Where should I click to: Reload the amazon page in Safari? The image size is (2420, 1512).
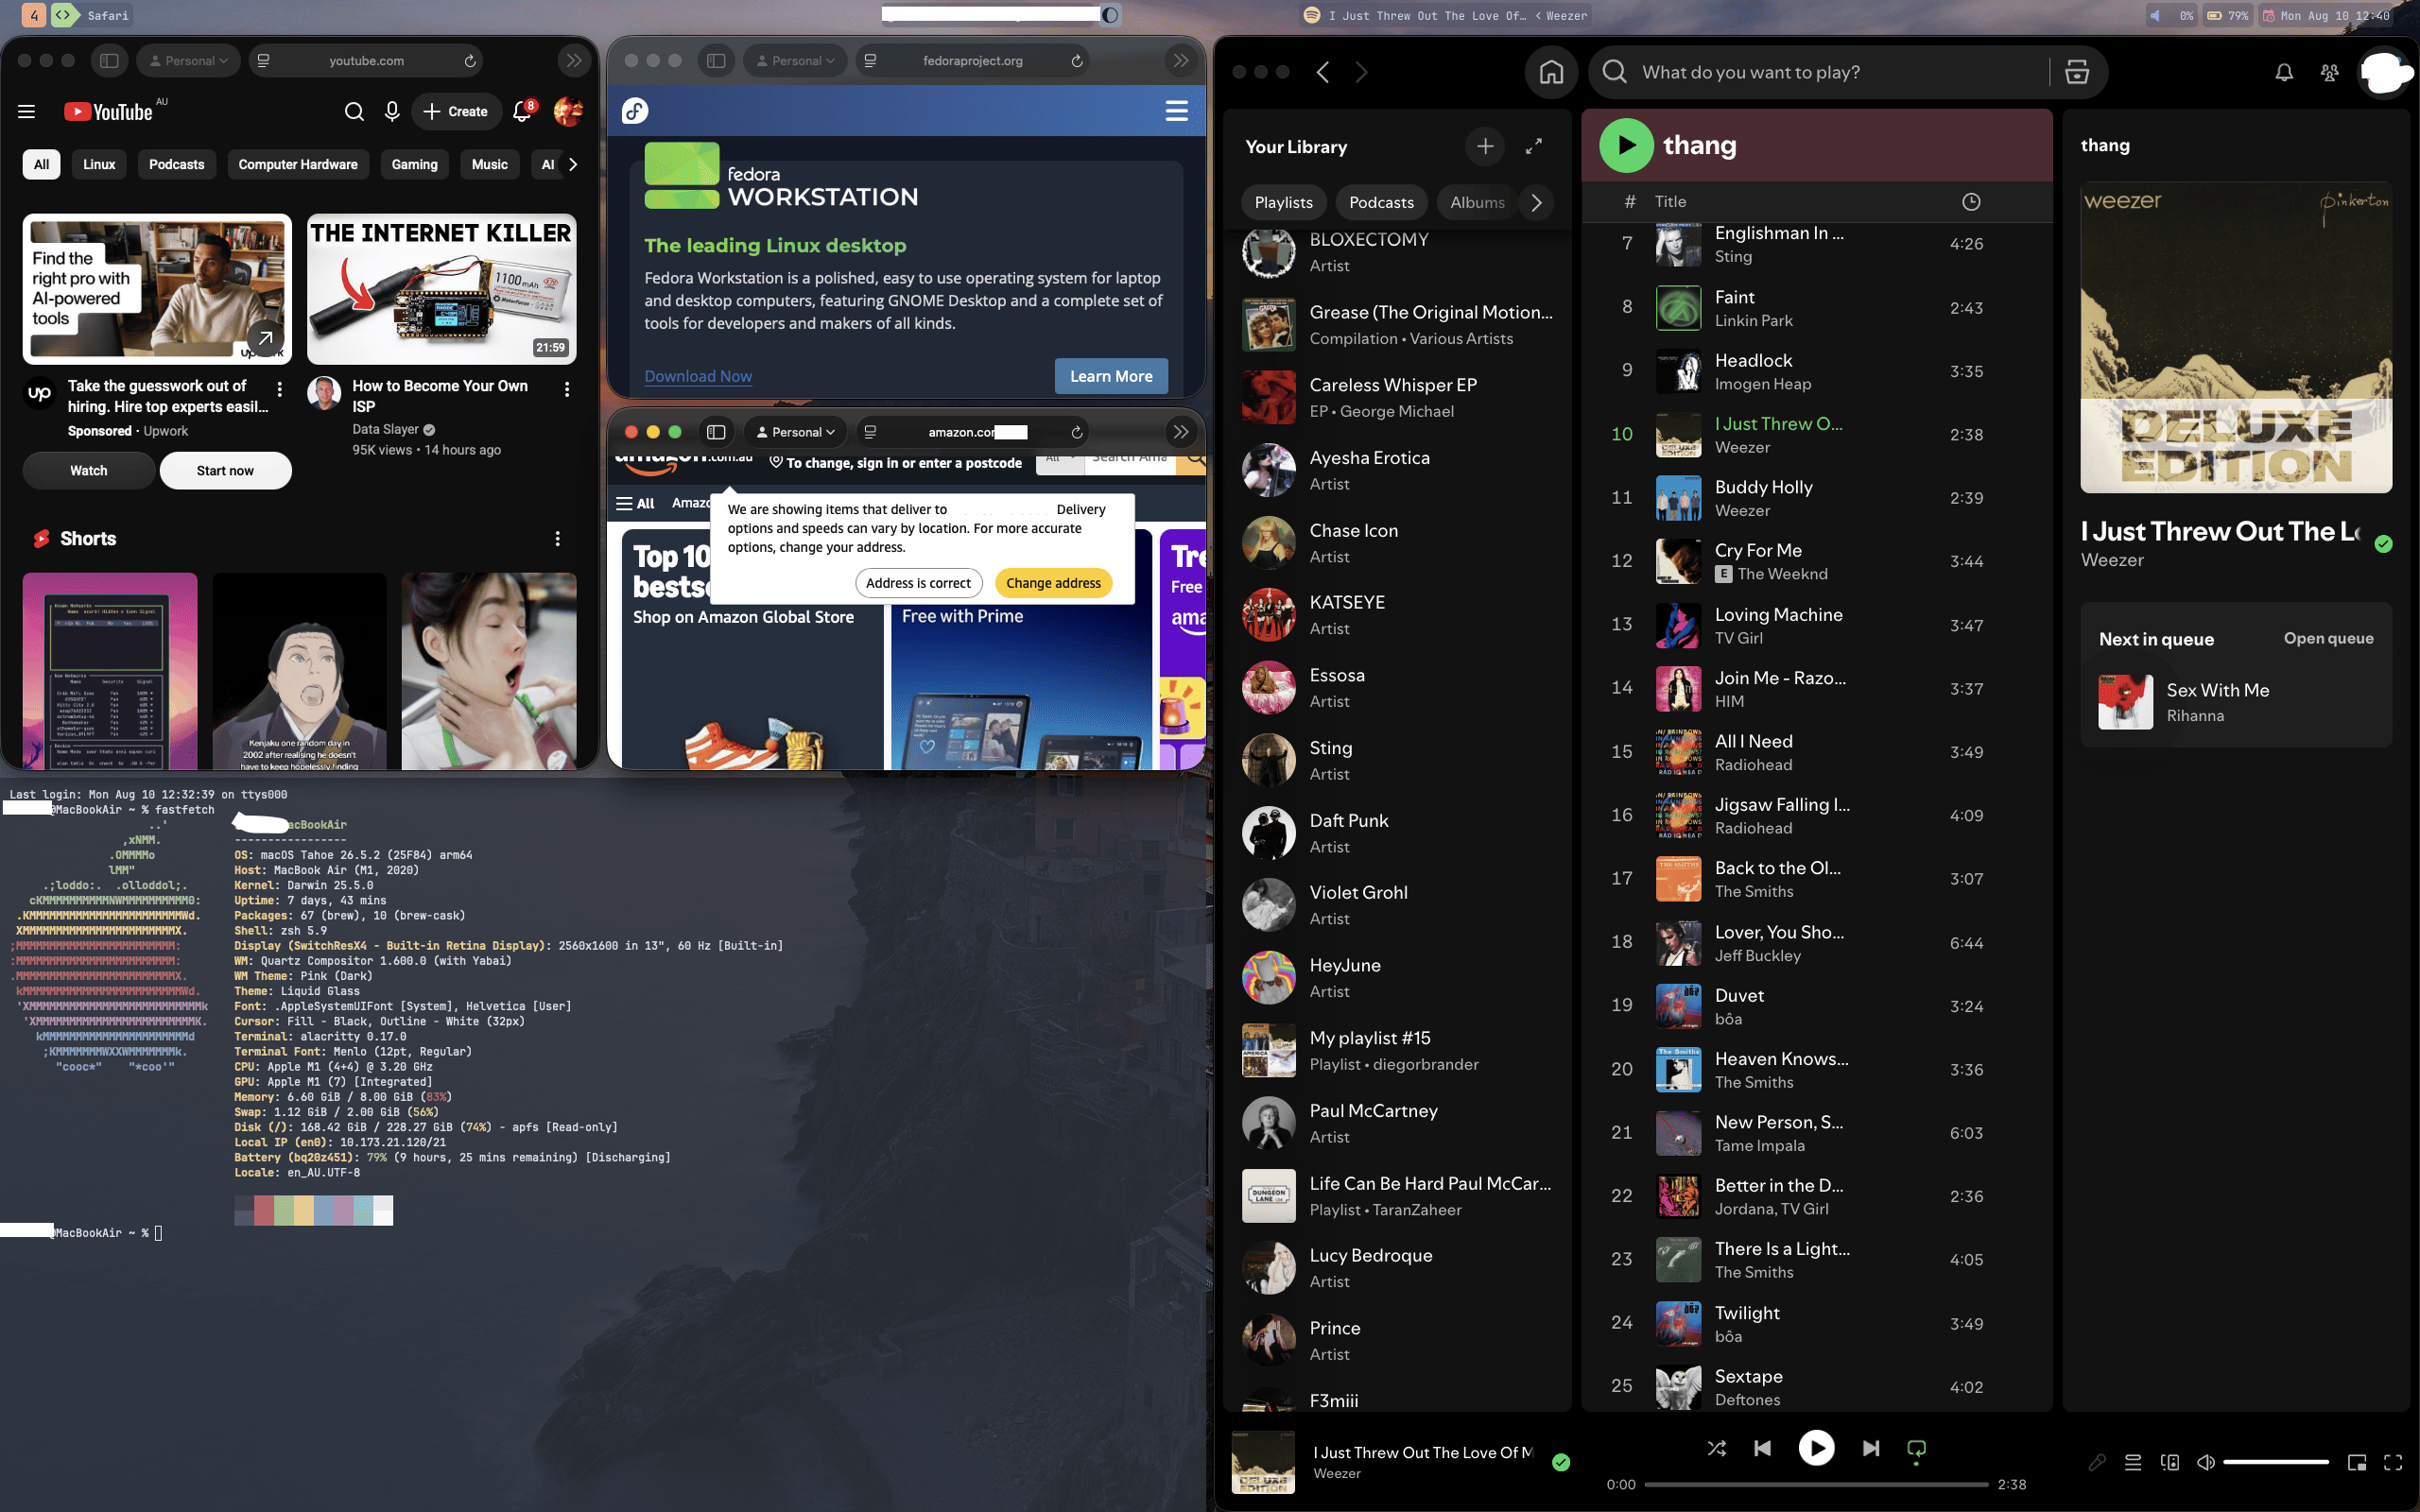pyautogui.click(x=1077, y=432)
